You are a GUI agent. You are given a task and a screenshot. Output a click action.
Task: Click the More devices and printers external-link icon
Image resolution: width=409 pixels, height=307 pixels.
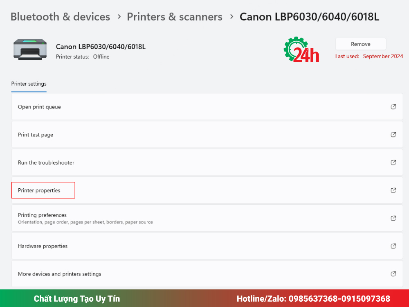pyautogui.click(x=393, y=274)
